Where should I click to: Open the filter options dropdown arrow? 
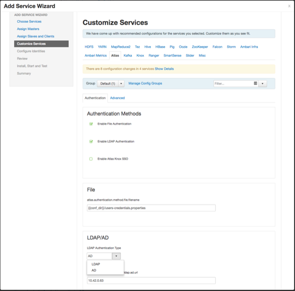[x=263, y=84]
